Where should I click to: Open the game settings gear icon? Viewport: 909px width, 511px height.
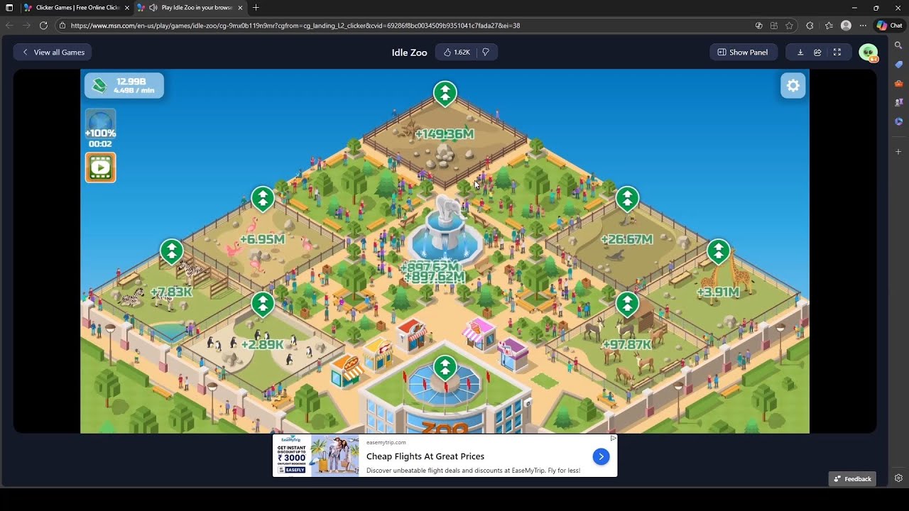pyautogui.click(x=793, y=86)
